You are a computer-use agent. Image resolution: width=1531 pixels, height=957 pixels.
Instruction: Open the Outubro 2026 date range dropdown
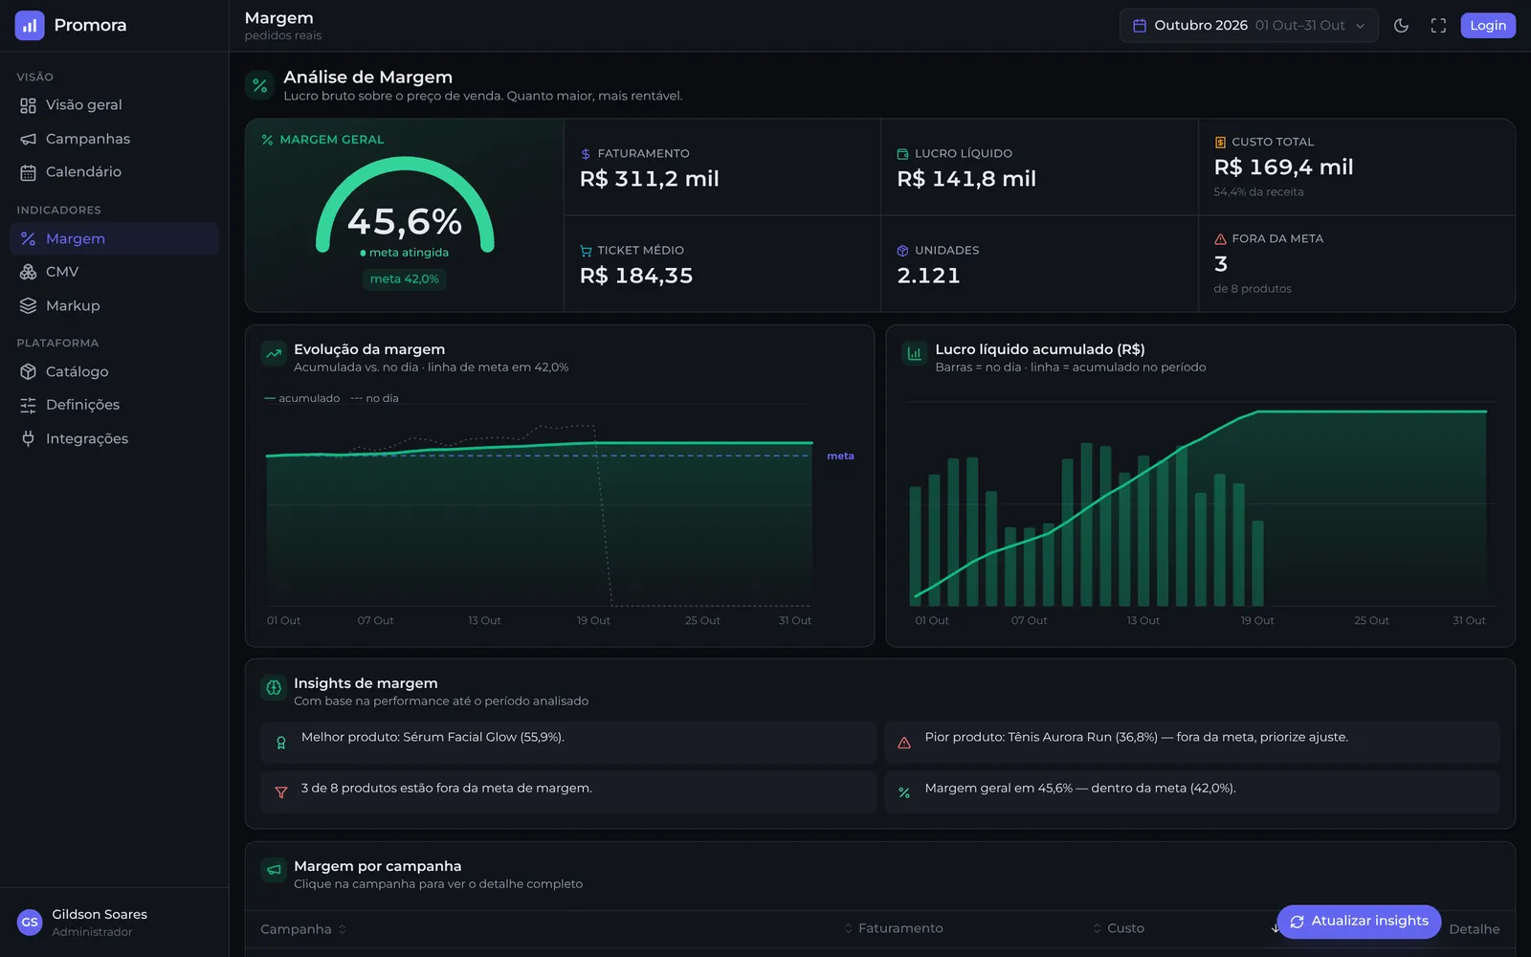(1249, 26)
